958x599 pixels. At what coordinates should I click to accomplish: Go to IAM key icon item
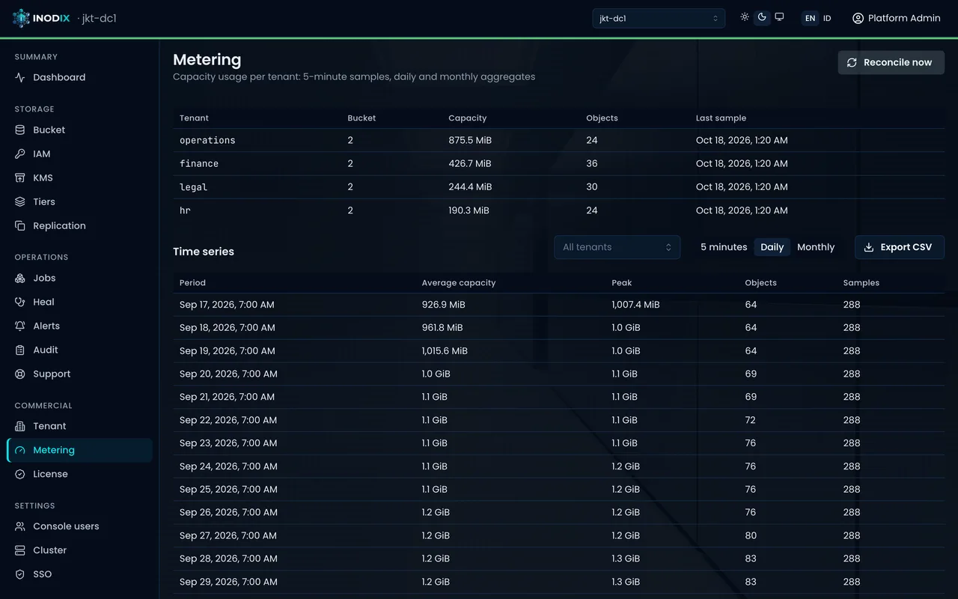[x=79, y=153]
